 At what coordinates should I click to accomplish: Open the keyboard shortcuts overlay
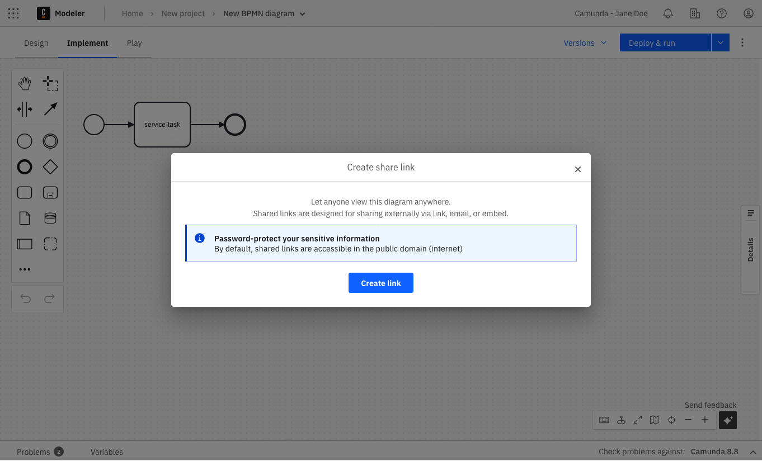tap(604, 420)
